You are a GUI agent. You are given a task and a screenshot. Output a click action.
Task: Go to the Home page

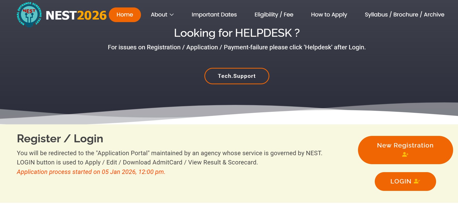pos(125,15)
